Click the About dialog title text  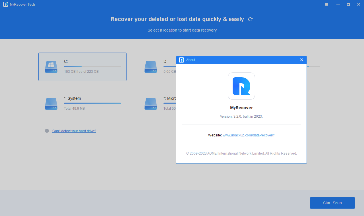[x=191, y=60]
